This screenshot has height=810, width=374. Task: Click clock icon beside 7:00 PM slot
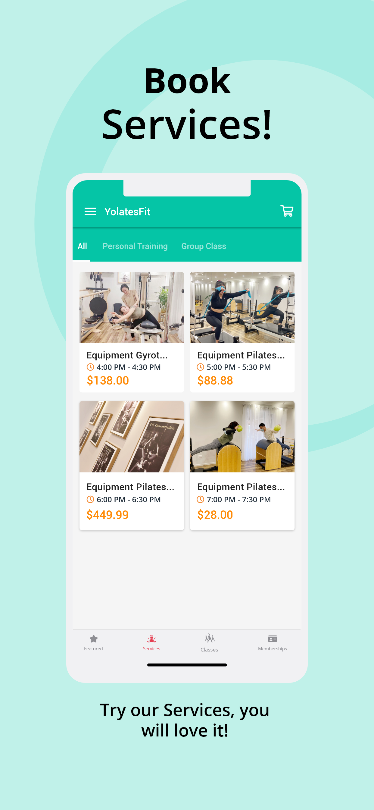pos(201,499)
